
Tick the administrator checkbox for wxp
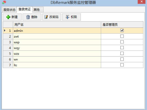pyautogui.click(x=122, y=42)
